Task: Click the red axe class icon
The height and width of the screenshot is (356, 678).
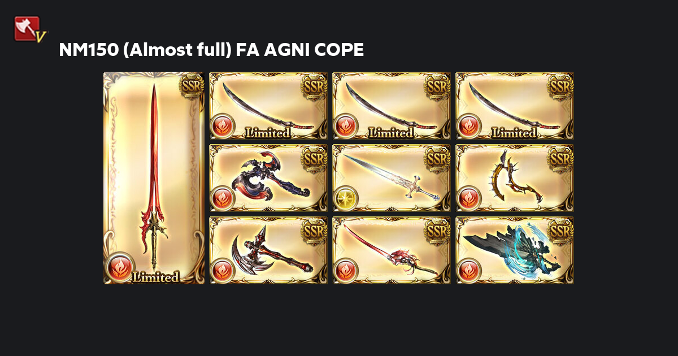Action: pyautogui.click(x=29, y=29)
